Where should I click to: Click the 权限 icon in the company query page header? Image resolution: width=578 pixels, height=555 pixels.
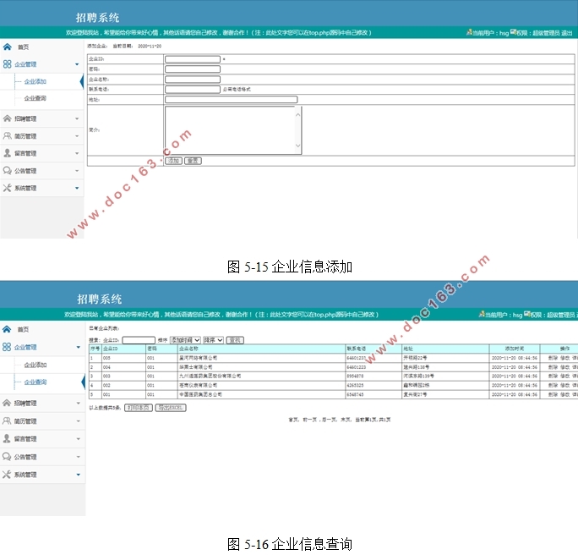pos(527,314)
